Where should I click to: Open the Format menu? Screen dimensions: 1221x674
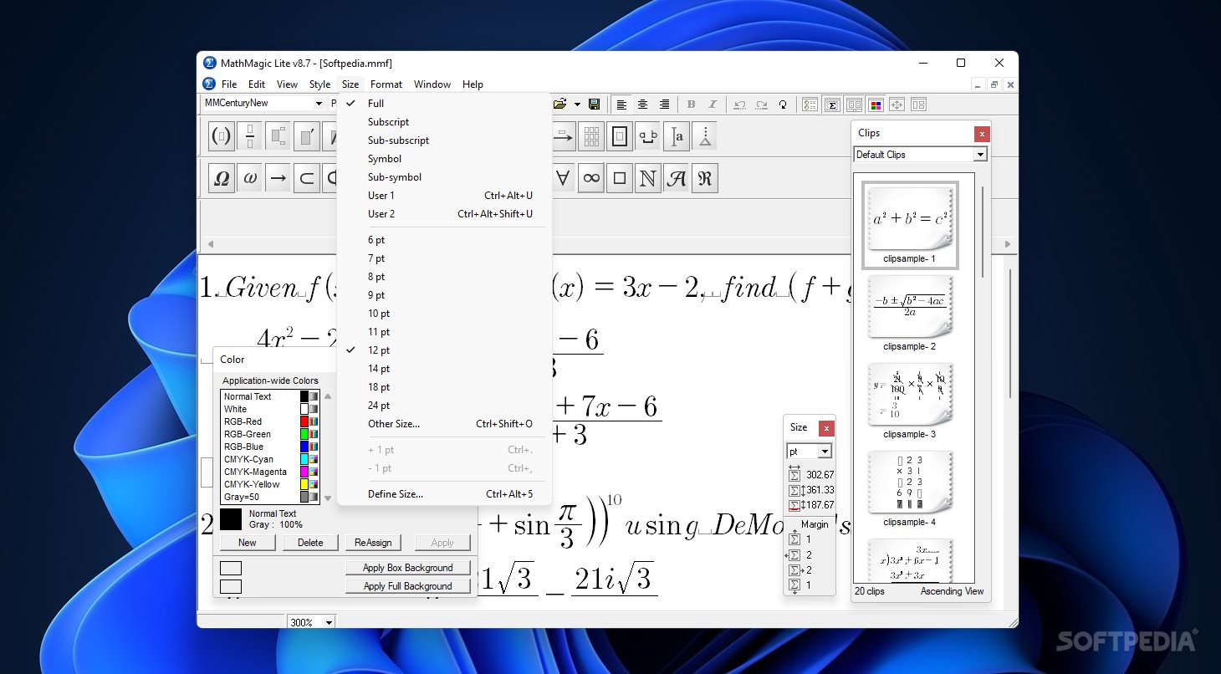386,84
